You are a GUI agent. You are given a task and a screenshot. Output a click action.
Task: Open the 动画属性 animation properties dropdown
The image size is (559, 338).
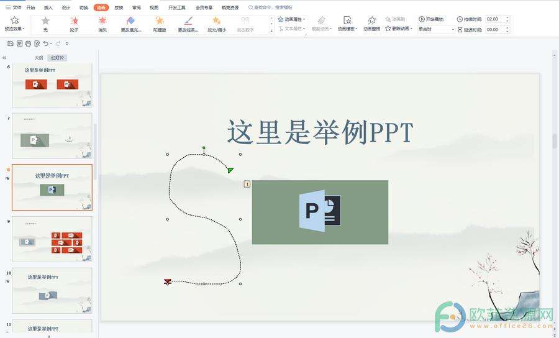(291, 19)
